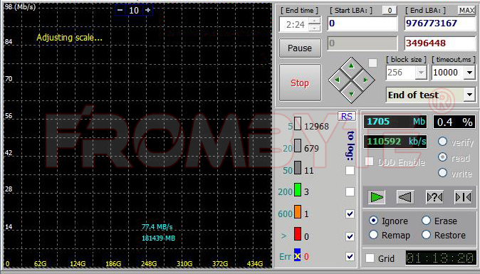This screenshot has width=480, height=274.
Task: Click the Pause button
Action: point(300,48)
